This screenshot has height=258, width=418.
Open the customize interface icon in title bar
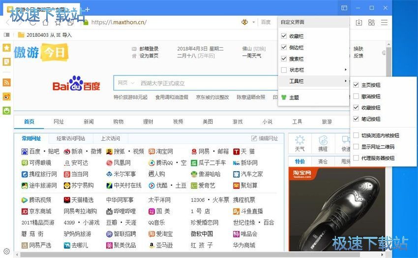pos(344,8)
